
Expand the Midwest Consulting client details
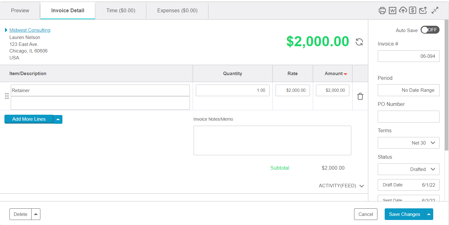point(6,30)
